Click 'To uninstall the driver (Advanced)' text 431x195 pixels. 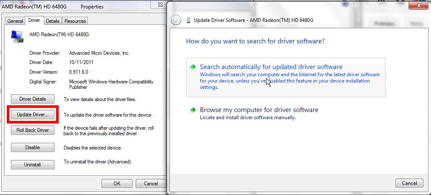pyautogui.click(x=98, y=162)
